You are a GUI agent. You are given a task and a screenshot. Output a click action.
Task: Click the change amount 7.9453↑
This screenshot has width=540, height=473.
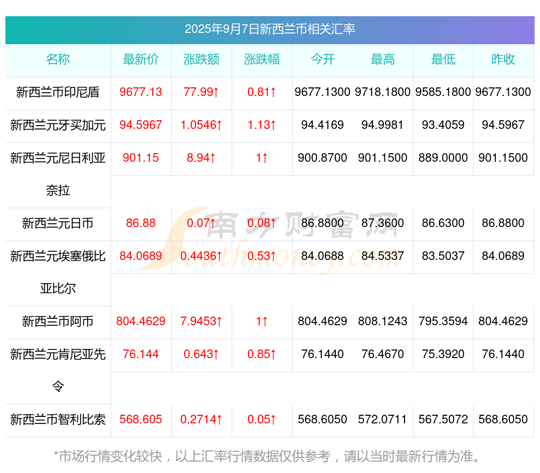(201, 321)
